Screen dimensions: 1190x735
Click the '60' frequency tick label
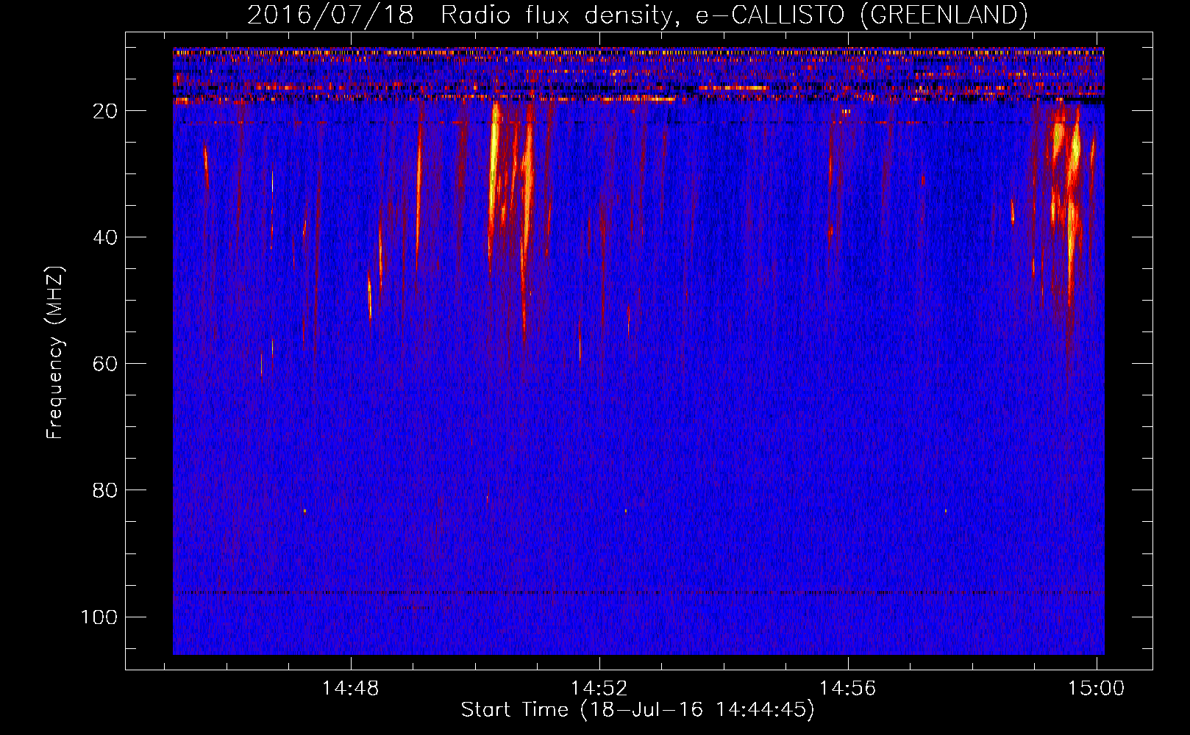pyautogui.click(x=105, y=364)
